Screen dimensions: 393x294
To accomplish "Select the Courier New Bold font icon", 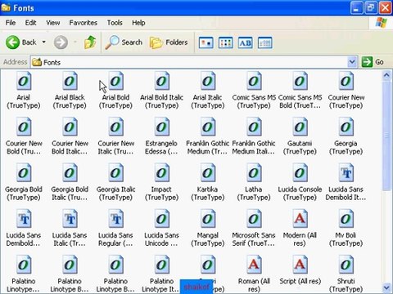I will pos(24,127).
